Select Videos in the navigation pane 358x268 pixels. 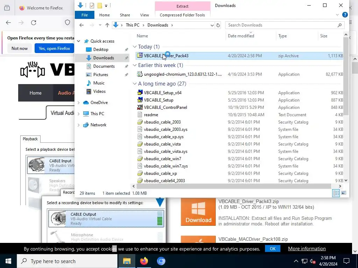click(99, 91)
